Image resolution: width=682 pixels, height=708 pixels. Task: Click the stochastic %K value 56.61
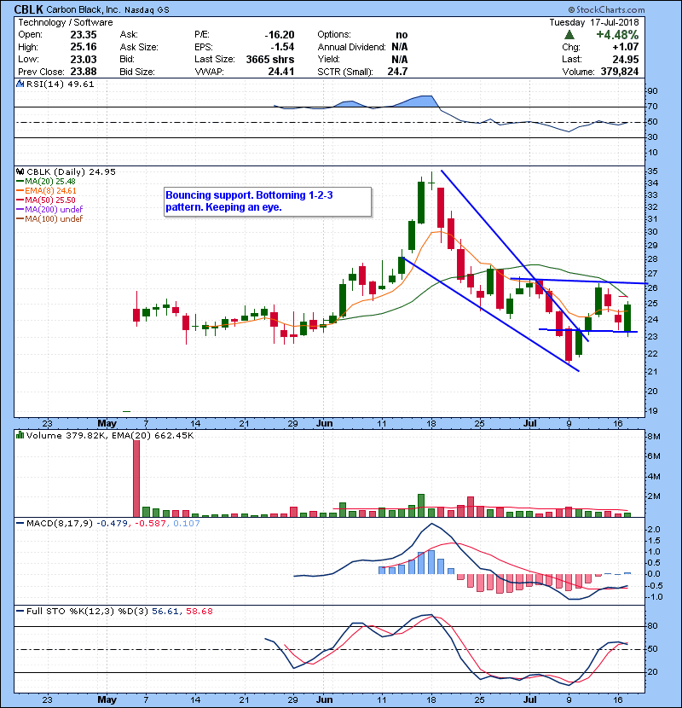pyautogui.click(x=165, y=612)
